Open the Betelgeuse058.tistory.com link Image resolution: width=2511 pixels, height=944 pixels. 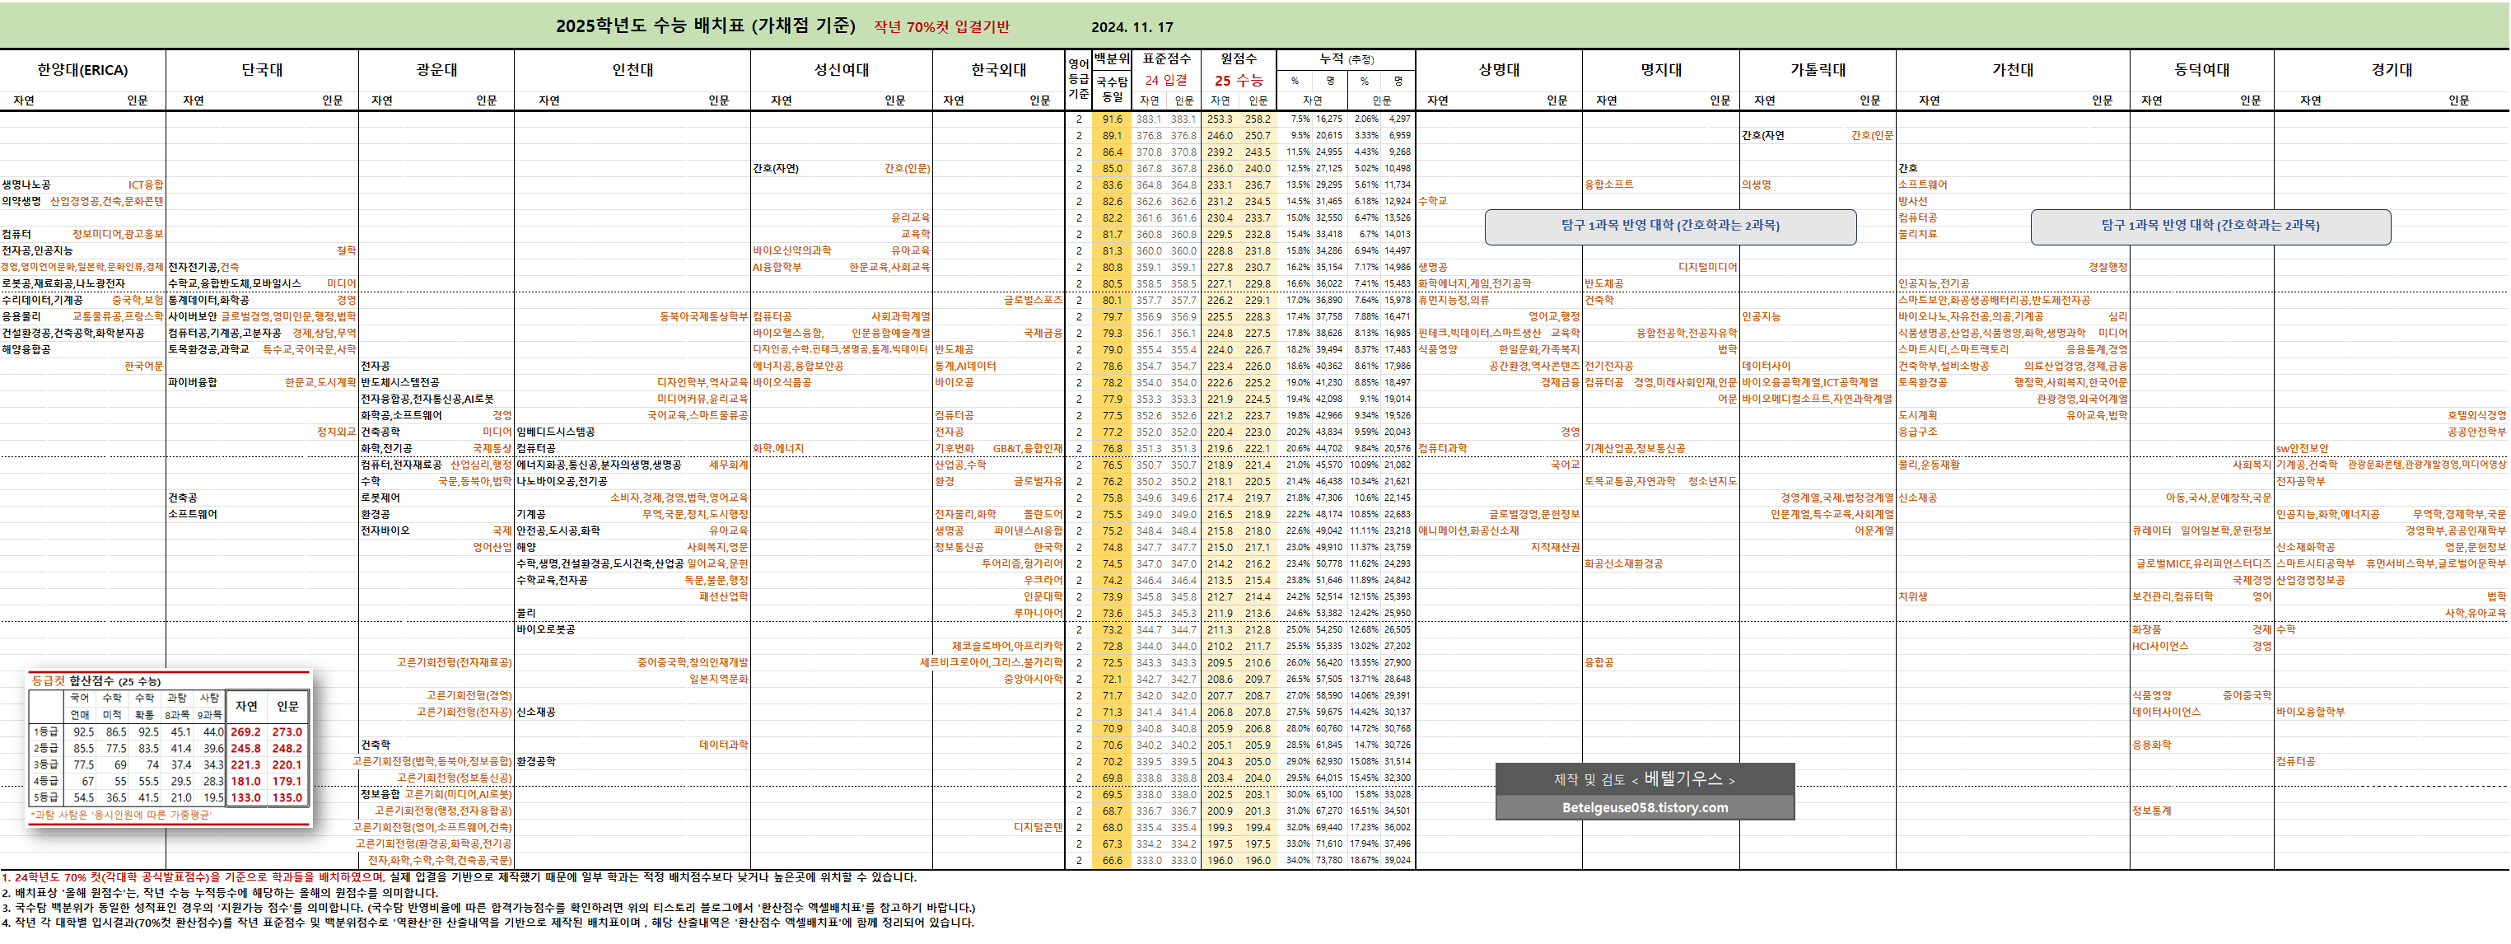coord(1645,807)
